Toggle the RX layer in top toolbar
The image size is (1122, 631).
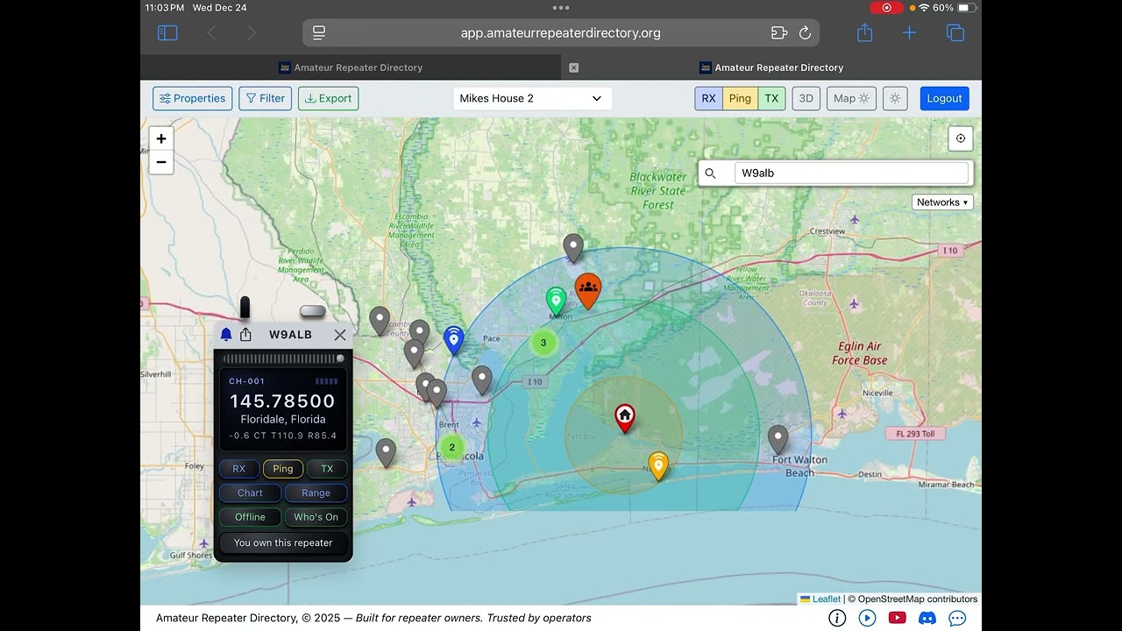point(708,98)
